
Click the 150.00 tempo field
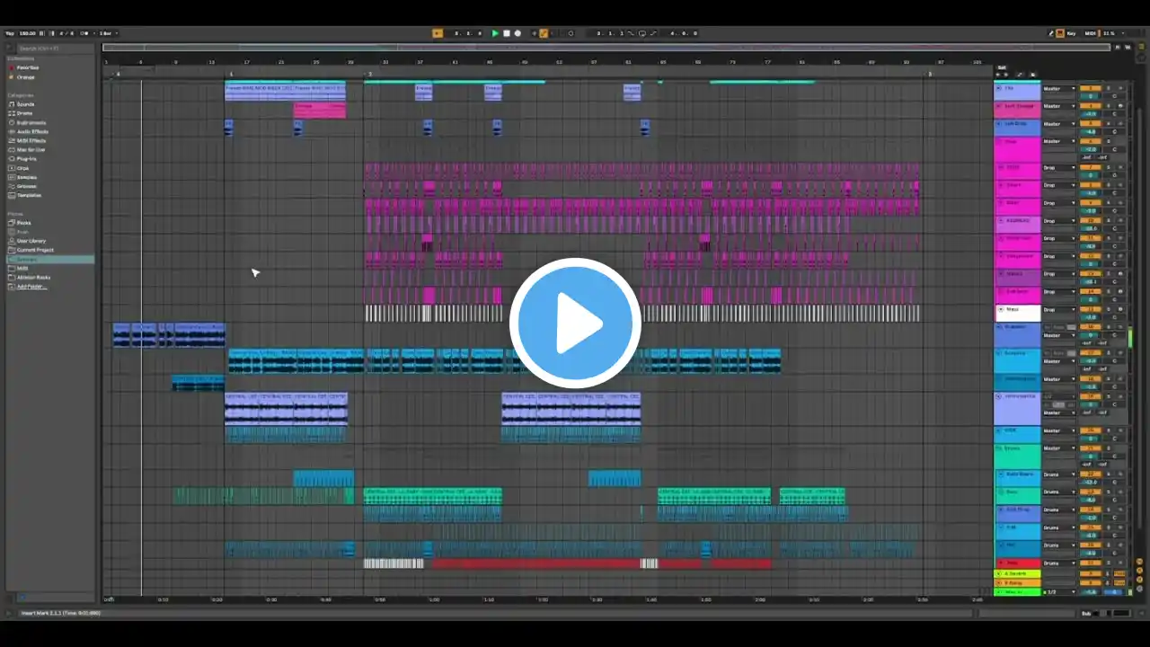pyautogui.click(x=27, y=33)
